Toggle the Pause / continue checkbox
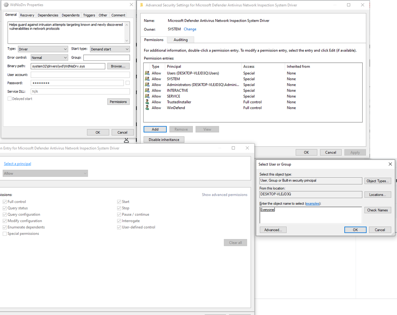 [x=119, y=214]
